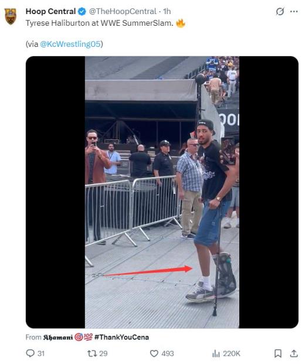The height and width of the screenshot is (364, 305).
Task: Click the 493 likes count
Action: 168,353
